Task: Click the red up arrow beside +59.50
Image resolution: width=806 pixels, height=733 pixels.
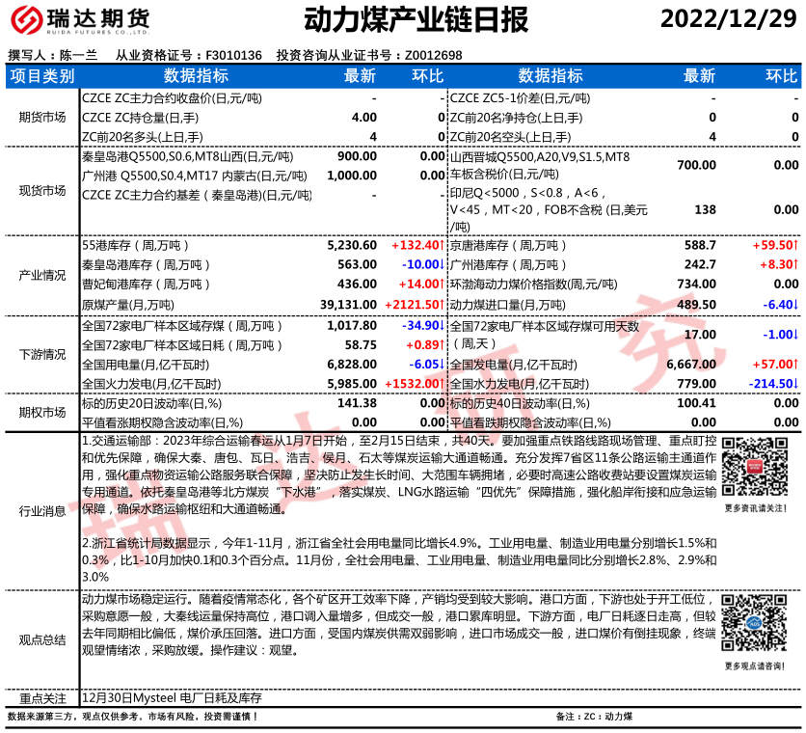Action: click(x=795, y=246)
